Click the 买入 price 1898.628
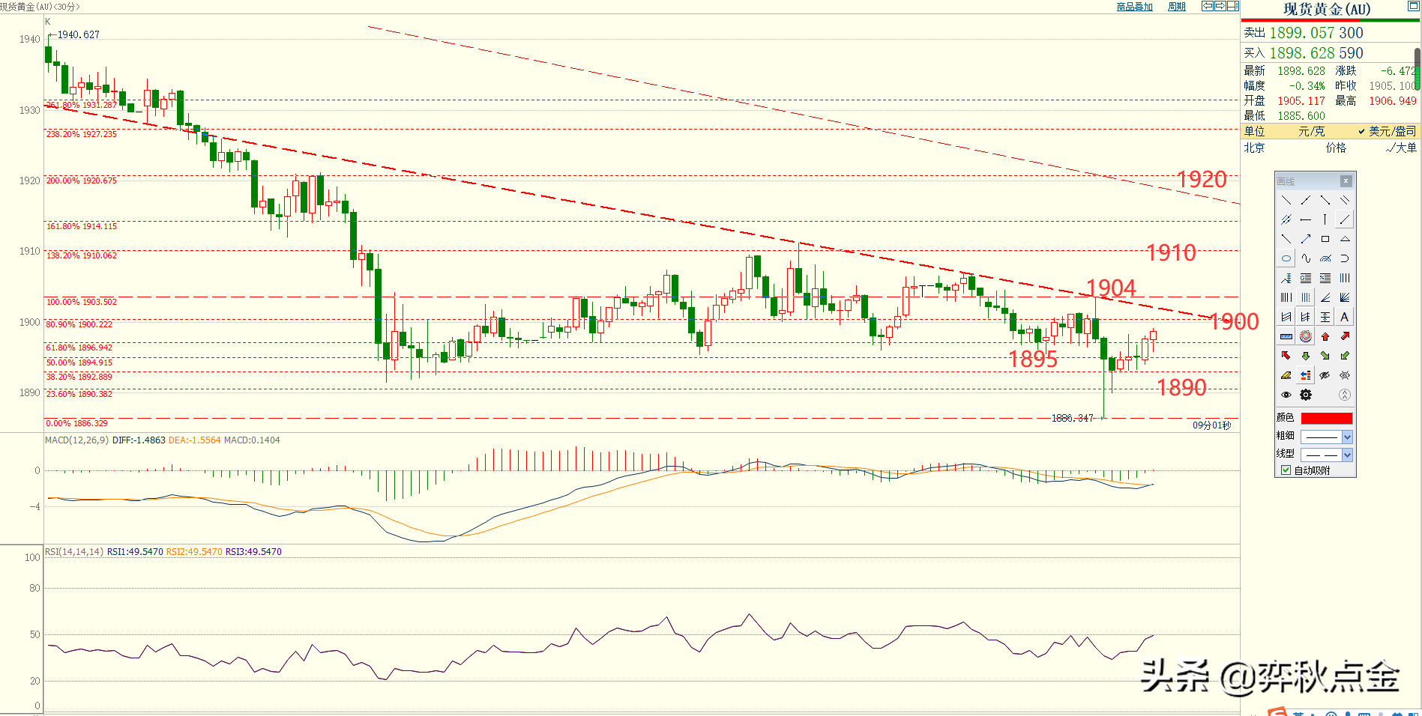 [1301, 53]
